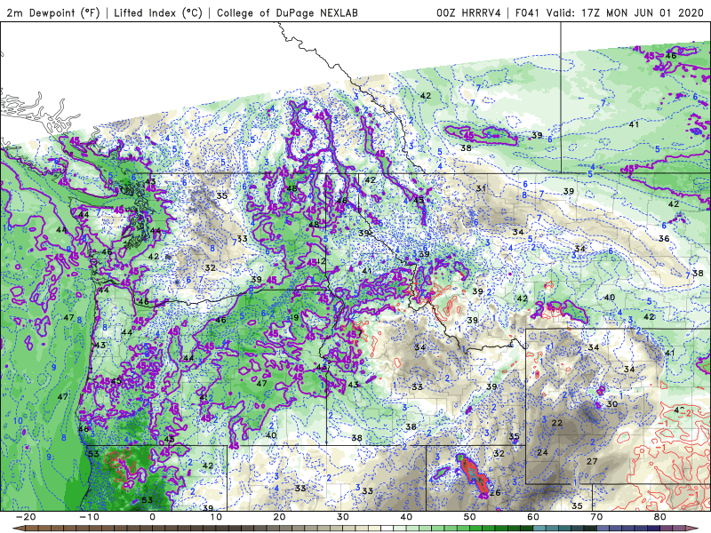Image resolution: width=711 pixels, height=533 pixels.
Task: Click the 20 label on the color scale
Action: 279,517
